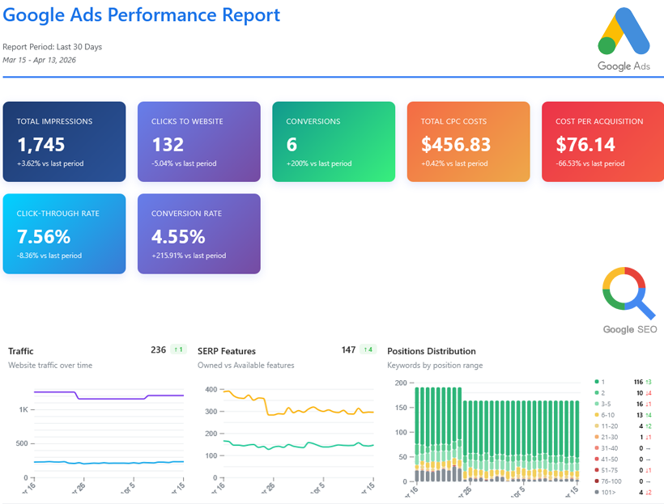Toggle the 21-30 position range series

[611, 437]
